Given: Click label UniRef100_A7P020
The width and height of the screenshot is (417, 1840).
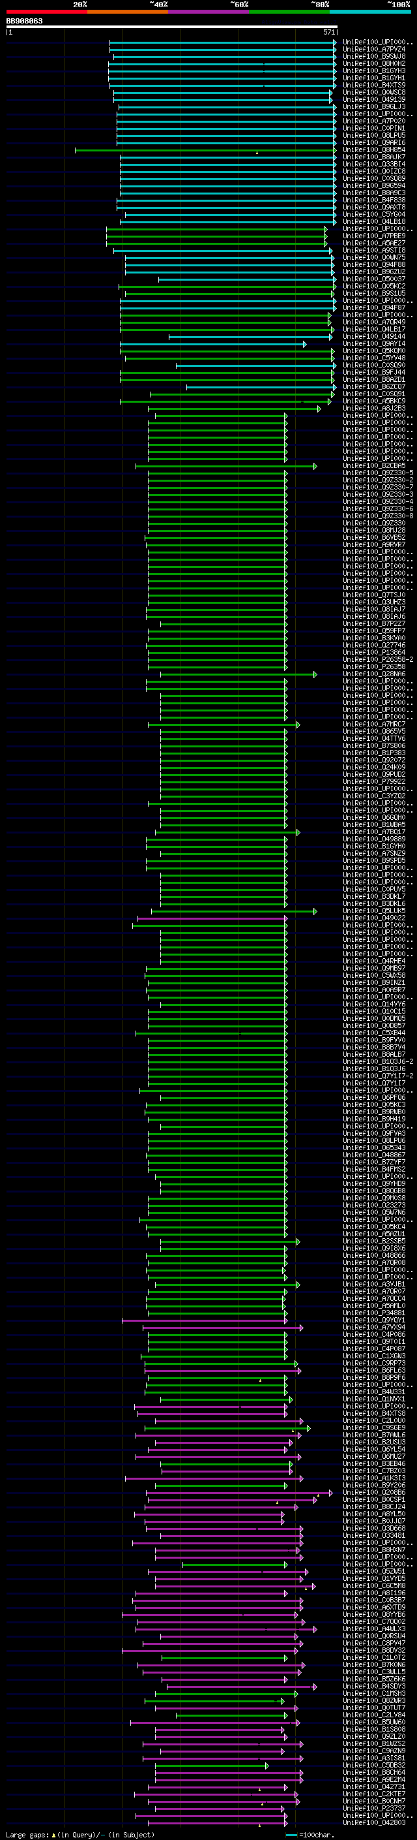Looking at the screenshot, I should pyautogui.click(x=374, y=121).
